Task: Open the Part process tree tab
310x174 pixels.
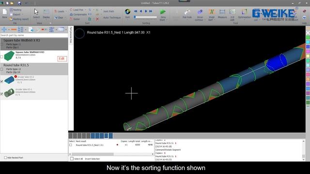Action: click(x=71, y=35)
